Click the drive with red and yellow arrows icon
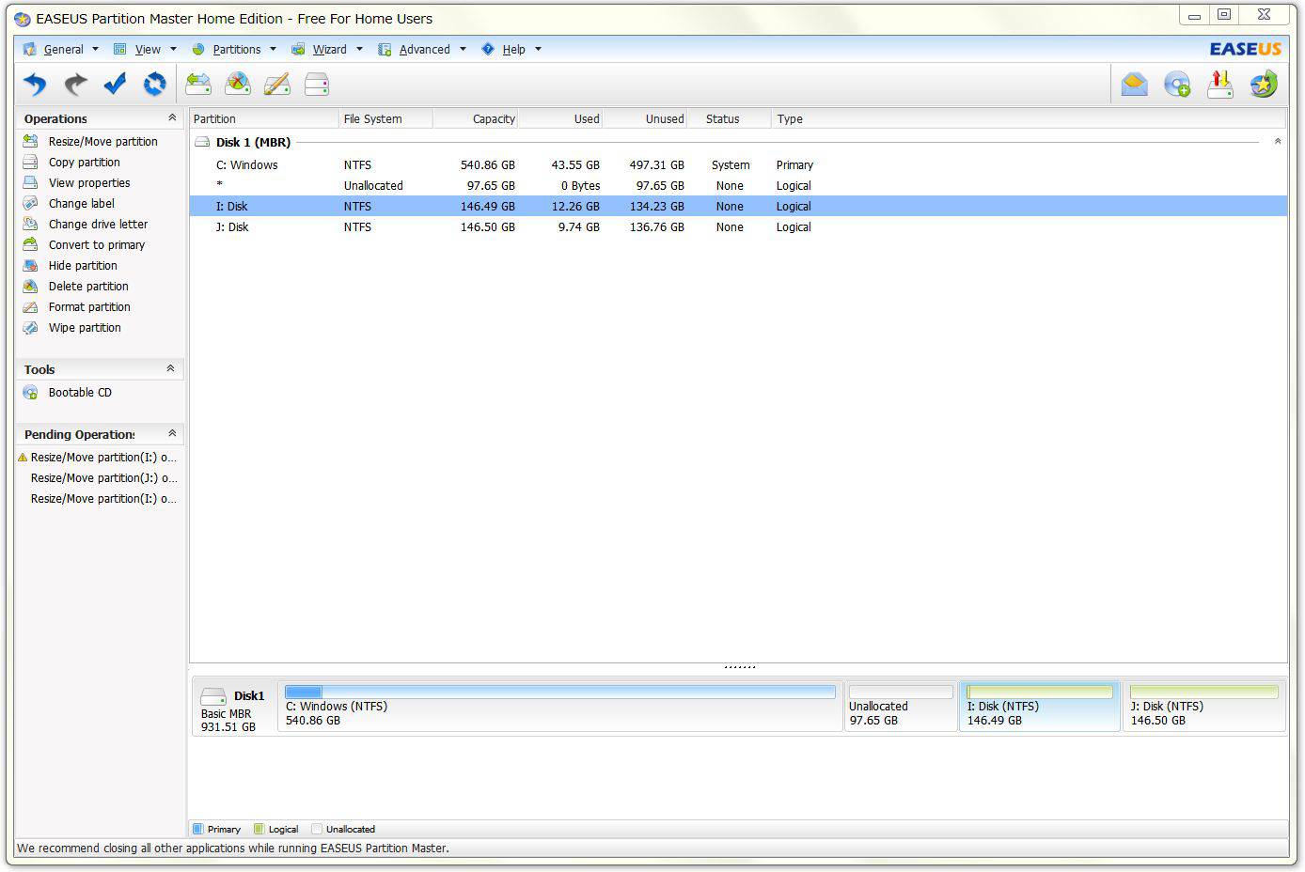The image size is (1305, 872). [x=1220, y=85]
